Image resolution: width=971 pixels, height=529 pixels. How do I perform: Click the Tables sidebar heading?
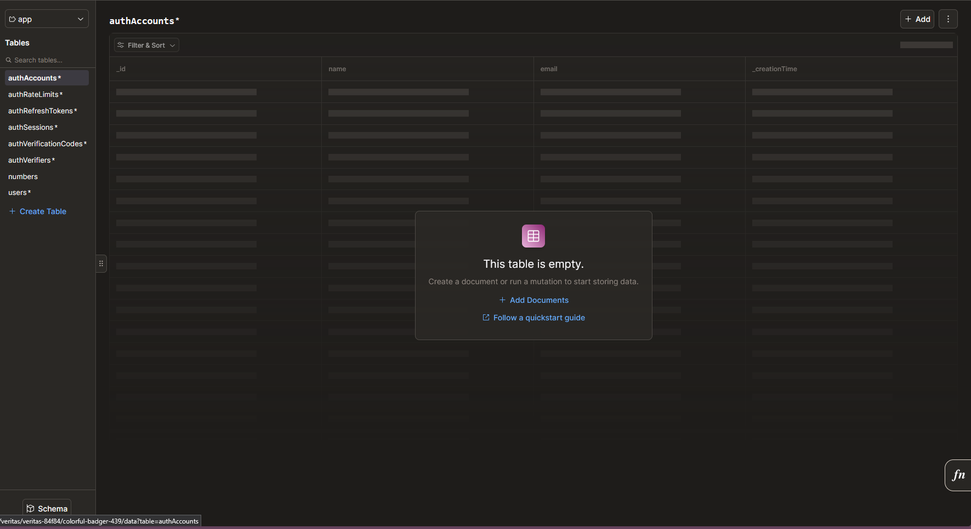click(17, 43)
